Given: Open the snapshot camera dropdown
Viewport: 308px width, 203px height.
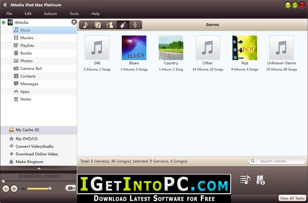Looking at the screenshot, I should (71, 188).
